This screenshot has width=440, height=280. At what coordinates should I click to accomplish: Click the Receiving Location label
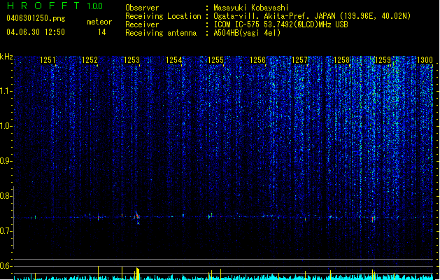pos(163,16)
